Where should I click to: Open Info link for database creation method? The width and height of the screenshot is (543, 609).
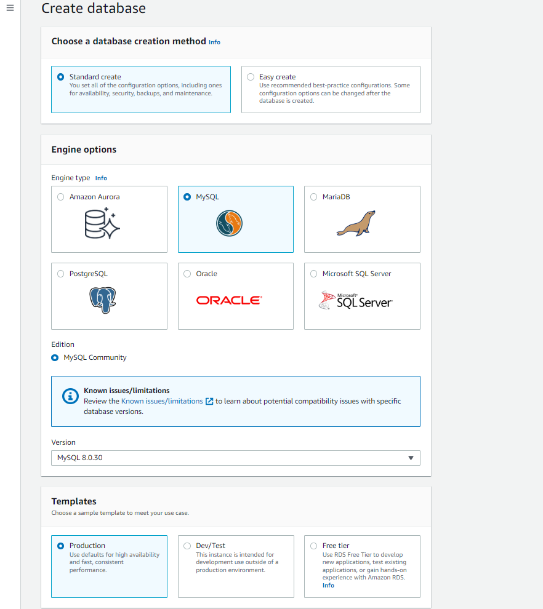[215, 42]
